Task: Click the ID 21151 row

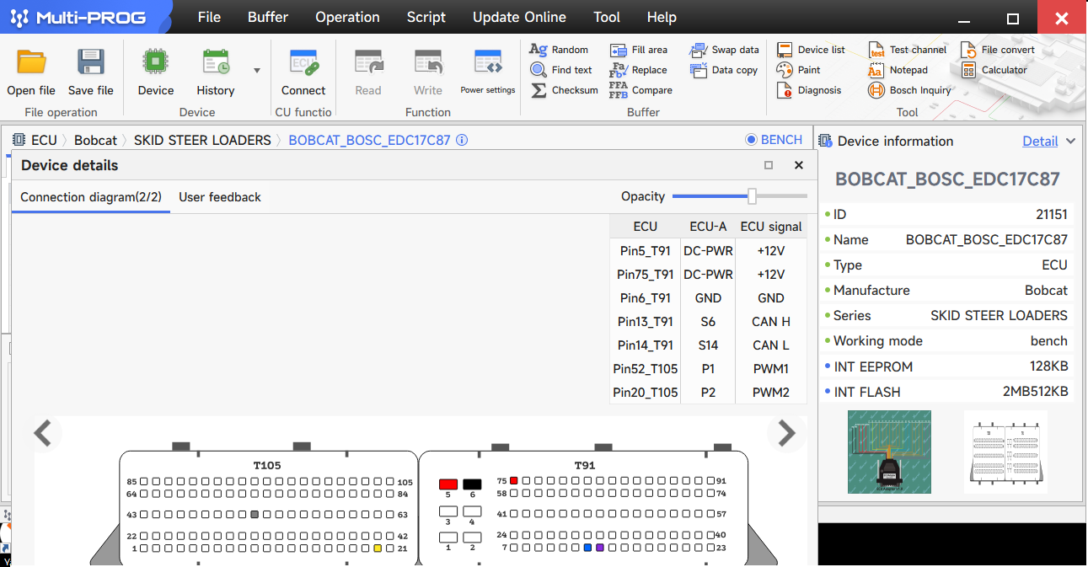Action: pos(946,215)
